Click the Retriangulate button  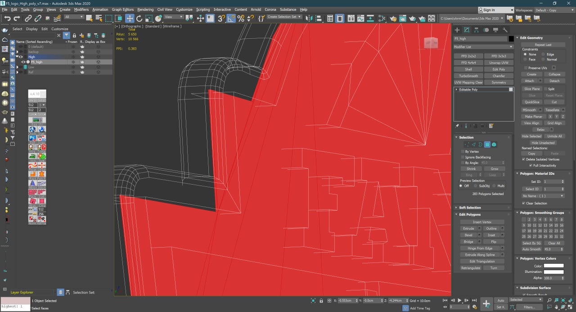pyautogui.click(x=471, y=268)
